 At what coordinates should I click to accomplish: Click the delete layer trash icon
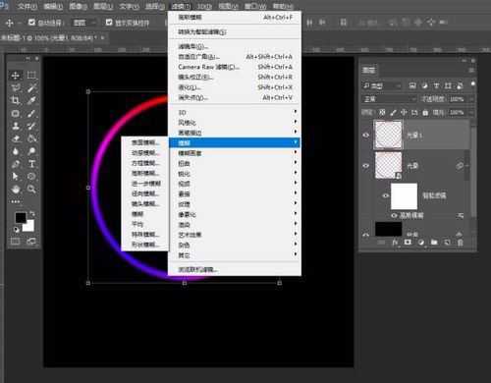click(461, 243)
